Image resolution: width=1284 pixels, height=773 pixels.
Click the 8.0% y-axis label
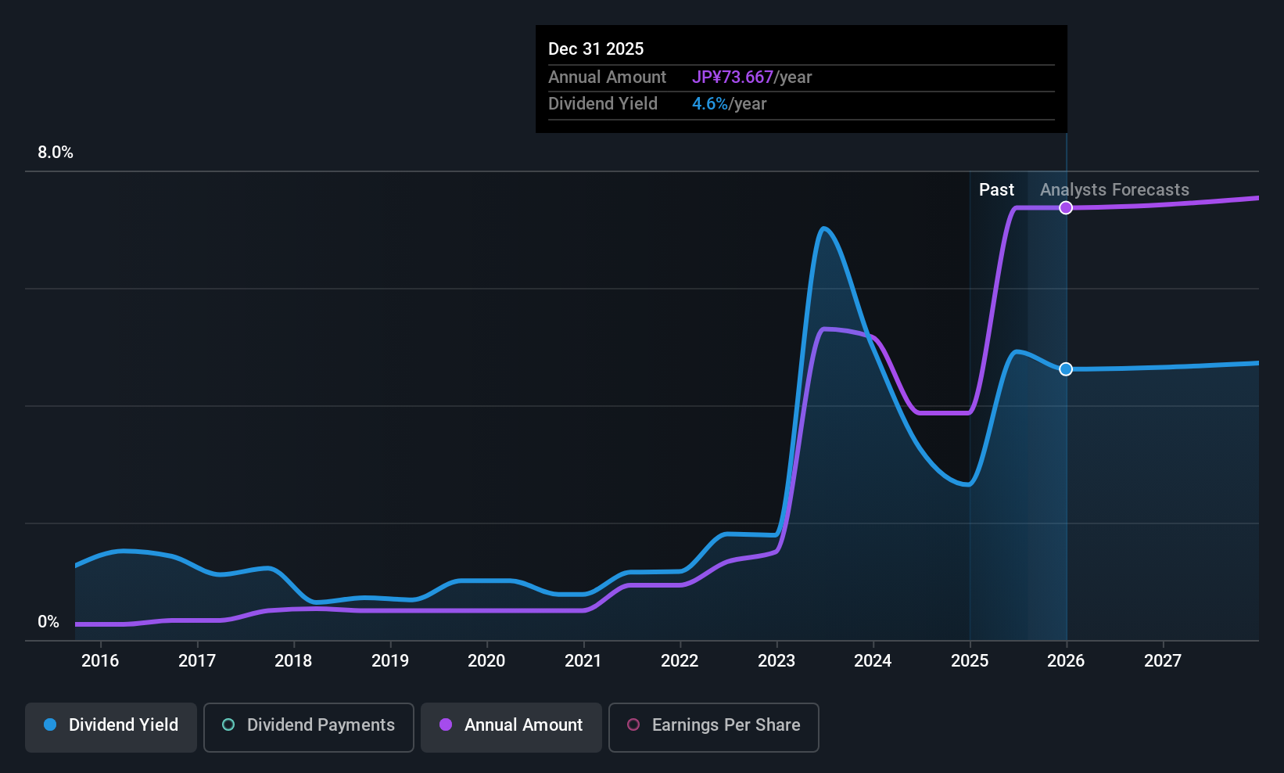click(56, 153)
